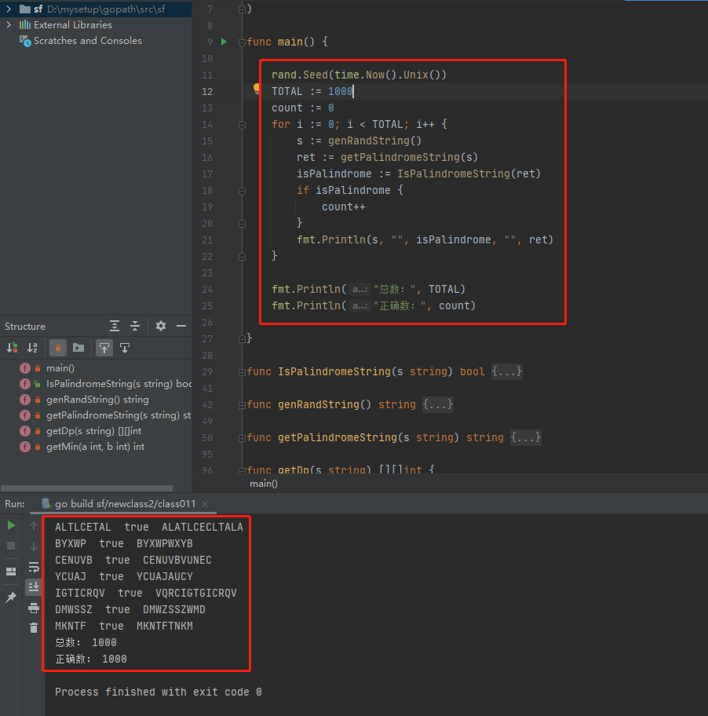708x716 pixels.
Task: Open Scratches and Consoles
Action: (88, 41)
